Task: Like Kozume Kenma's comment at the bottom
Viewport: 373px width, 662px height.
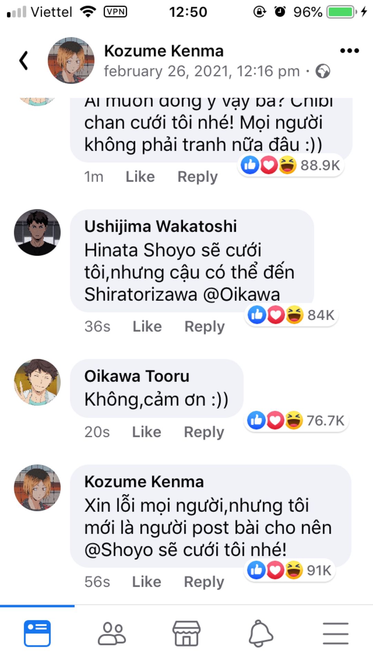Action: pyautogui.click(x=147, y=582)
